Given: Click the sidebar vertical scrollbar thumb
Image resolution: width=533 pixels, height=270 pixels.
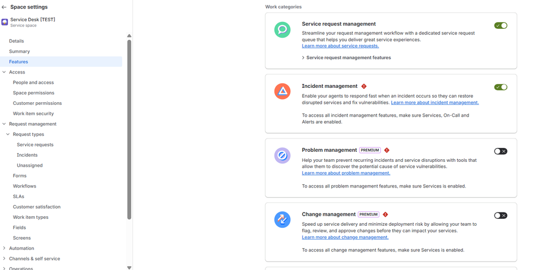Looking at the screenshot, I should coord(129,129).
